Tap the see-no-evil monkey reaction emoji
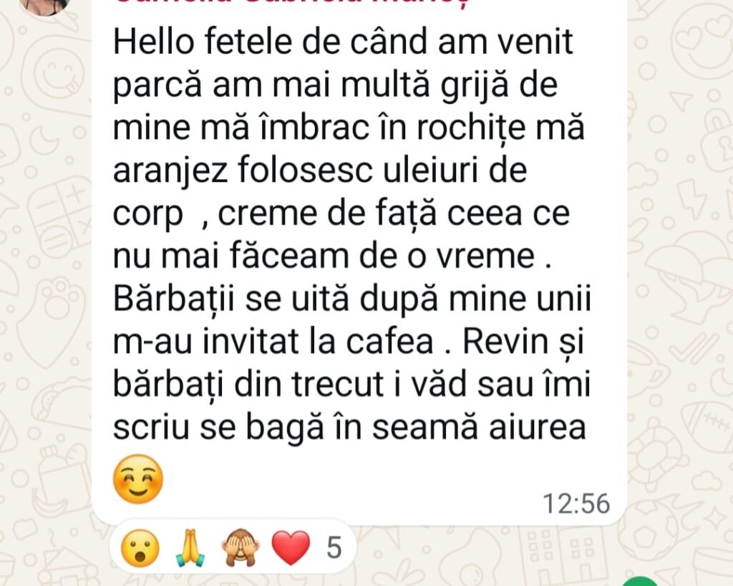Viewport: 733px width, 586px height. pos(241,548)
